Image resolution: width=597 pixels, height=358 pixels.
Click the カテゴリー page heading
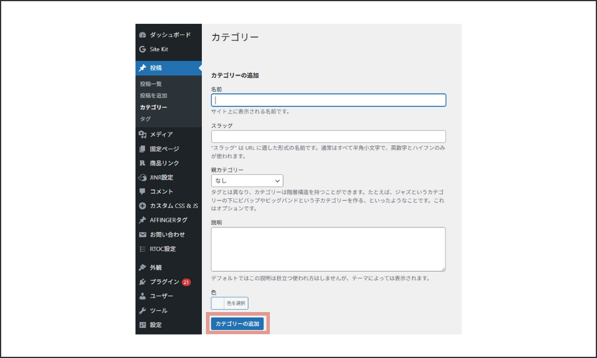point(235,37)
